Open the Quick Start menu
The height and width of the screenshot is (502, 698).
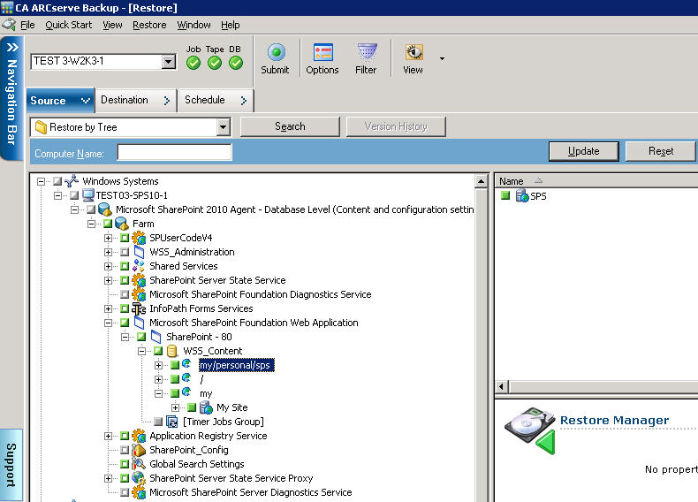[x=69, y=25]
